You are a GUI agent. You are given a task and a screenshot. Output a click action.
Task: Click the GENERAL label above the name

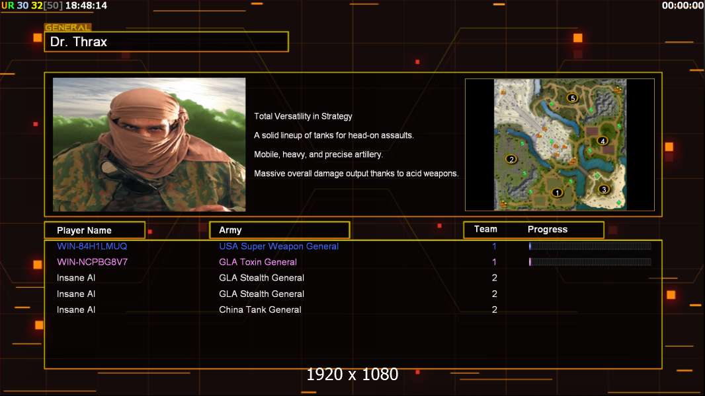point(67,27)
